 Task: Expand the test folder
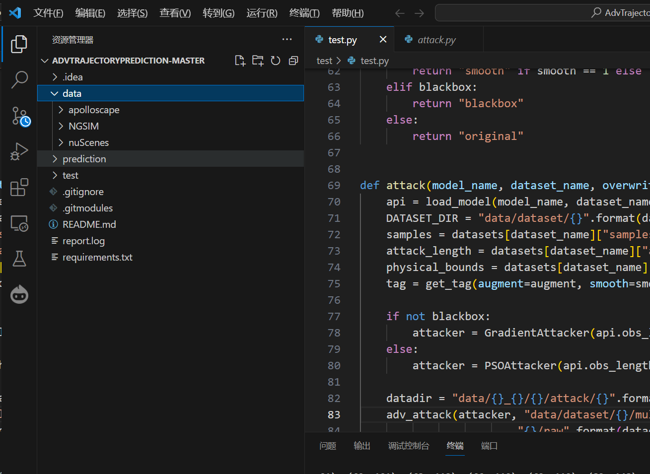[x=55, y=175]
